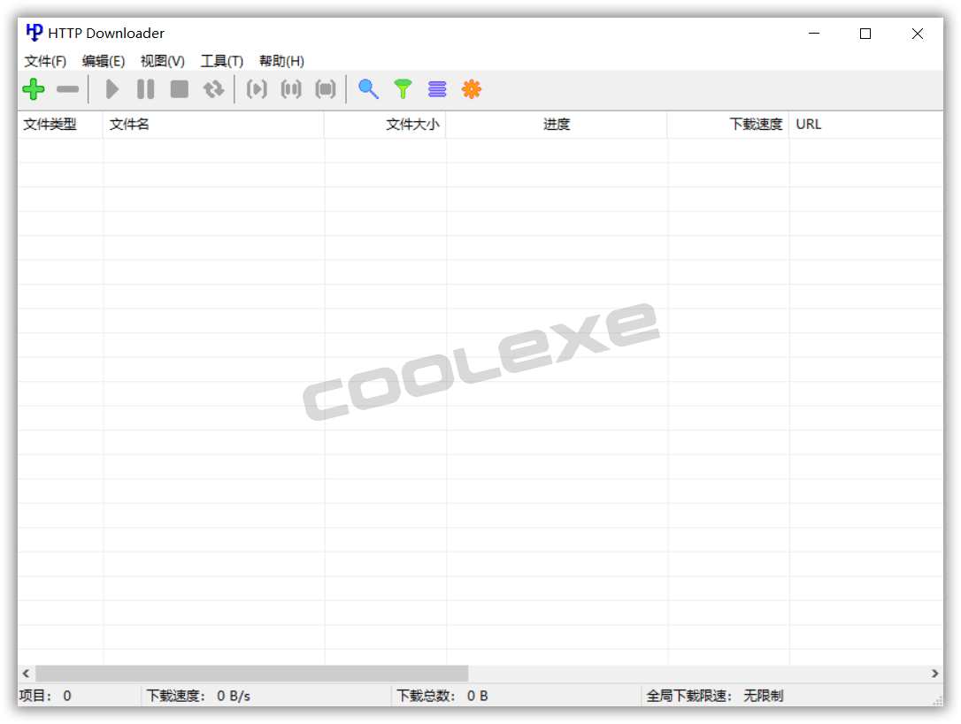Click the horizontal scrollbar left arrow

(x=26, y=673)
